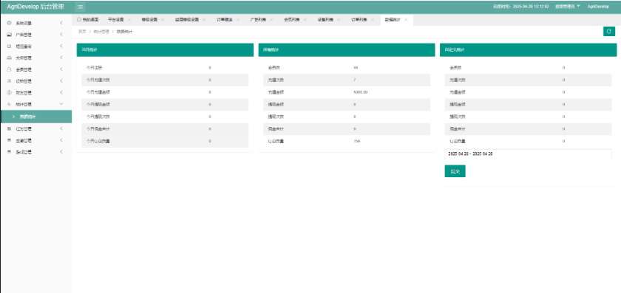Click the AgriDevelop link in top bar
621x293 pixels.
pyautogui.click(x=598, y=7)
